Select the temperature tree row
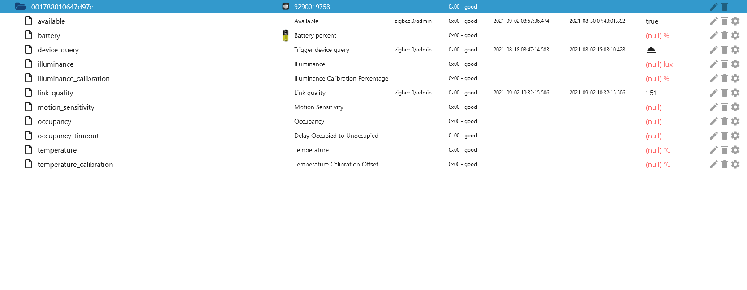 point(373,150)
